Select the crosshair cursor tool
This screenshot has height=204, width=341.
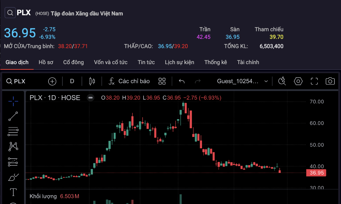[13, 101]
